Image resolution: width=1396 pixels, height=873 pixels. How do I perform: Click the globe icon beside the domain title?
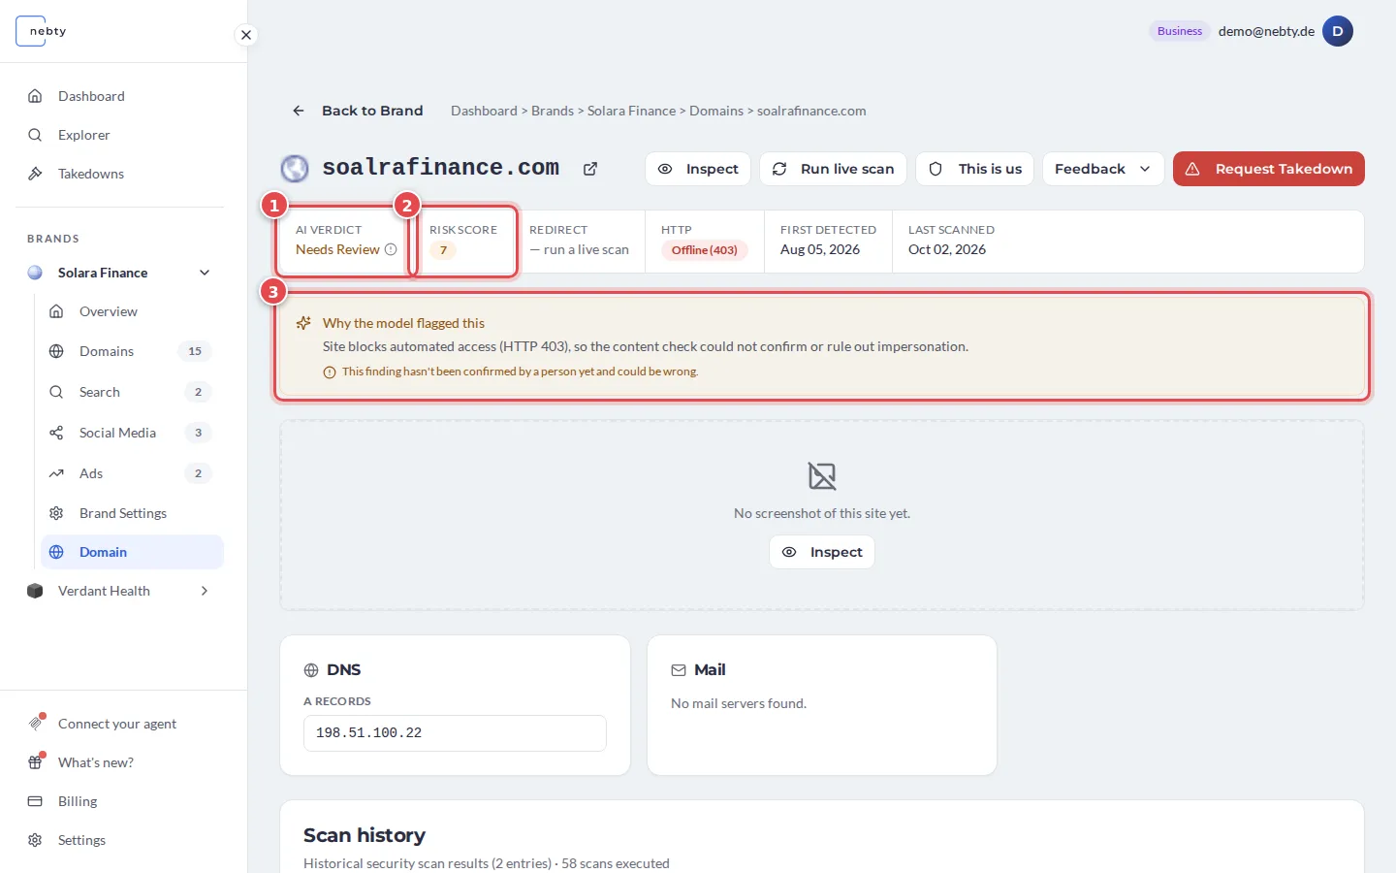(x=295, y=169)
